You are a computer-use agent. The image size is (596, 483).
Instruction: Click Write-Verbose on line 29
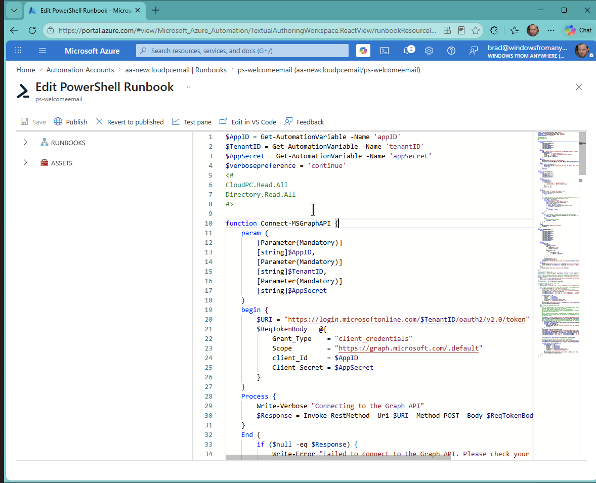[282, 406]
